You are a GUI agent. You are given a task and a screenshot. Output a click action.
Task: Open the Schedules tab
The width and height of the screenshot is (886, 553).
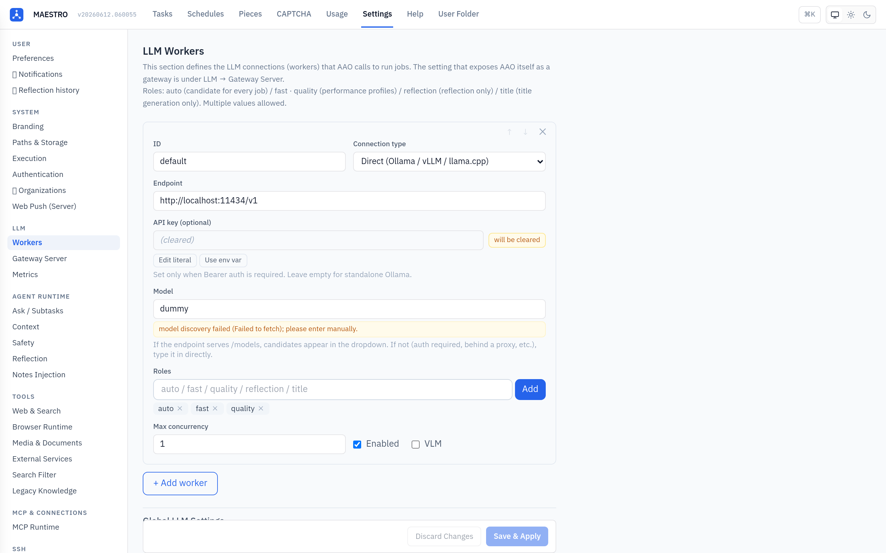pyautogui.click(x=206, y=14)
